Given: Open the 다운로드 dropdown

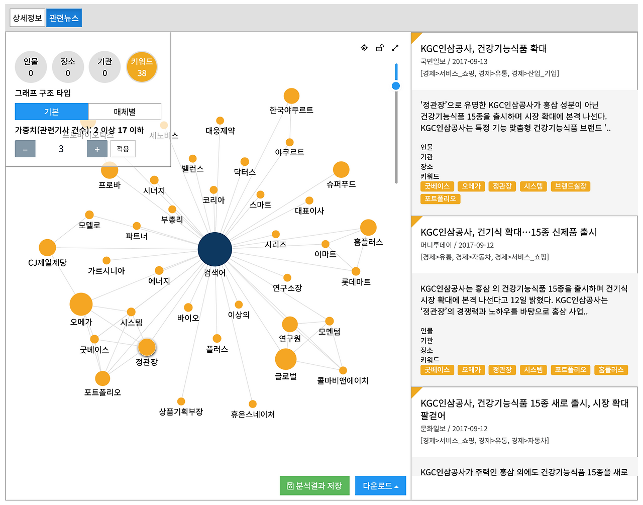Looking at the screenshot, I should coord(380,485).
